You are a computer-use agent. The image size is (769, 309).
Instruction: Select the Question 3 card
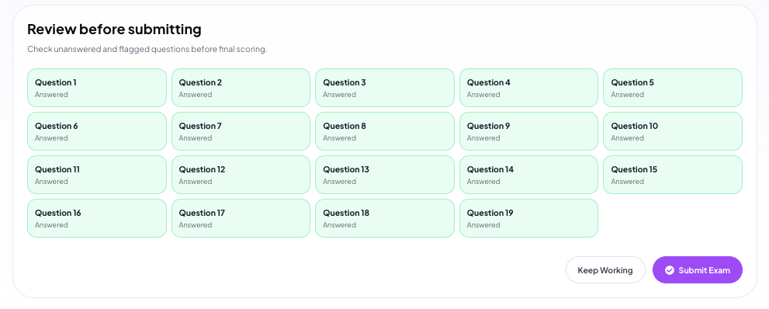(385, 88)
